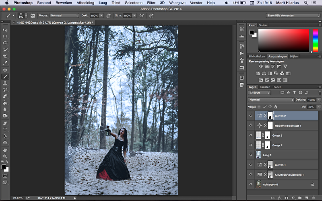Add a Levels adjustment
This screenshot has height=201, width=322.
point(267,66)
